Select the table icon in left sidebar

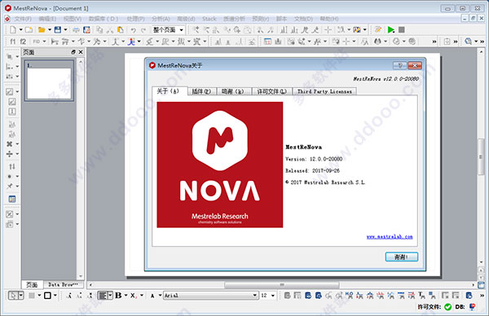(12, 199)
